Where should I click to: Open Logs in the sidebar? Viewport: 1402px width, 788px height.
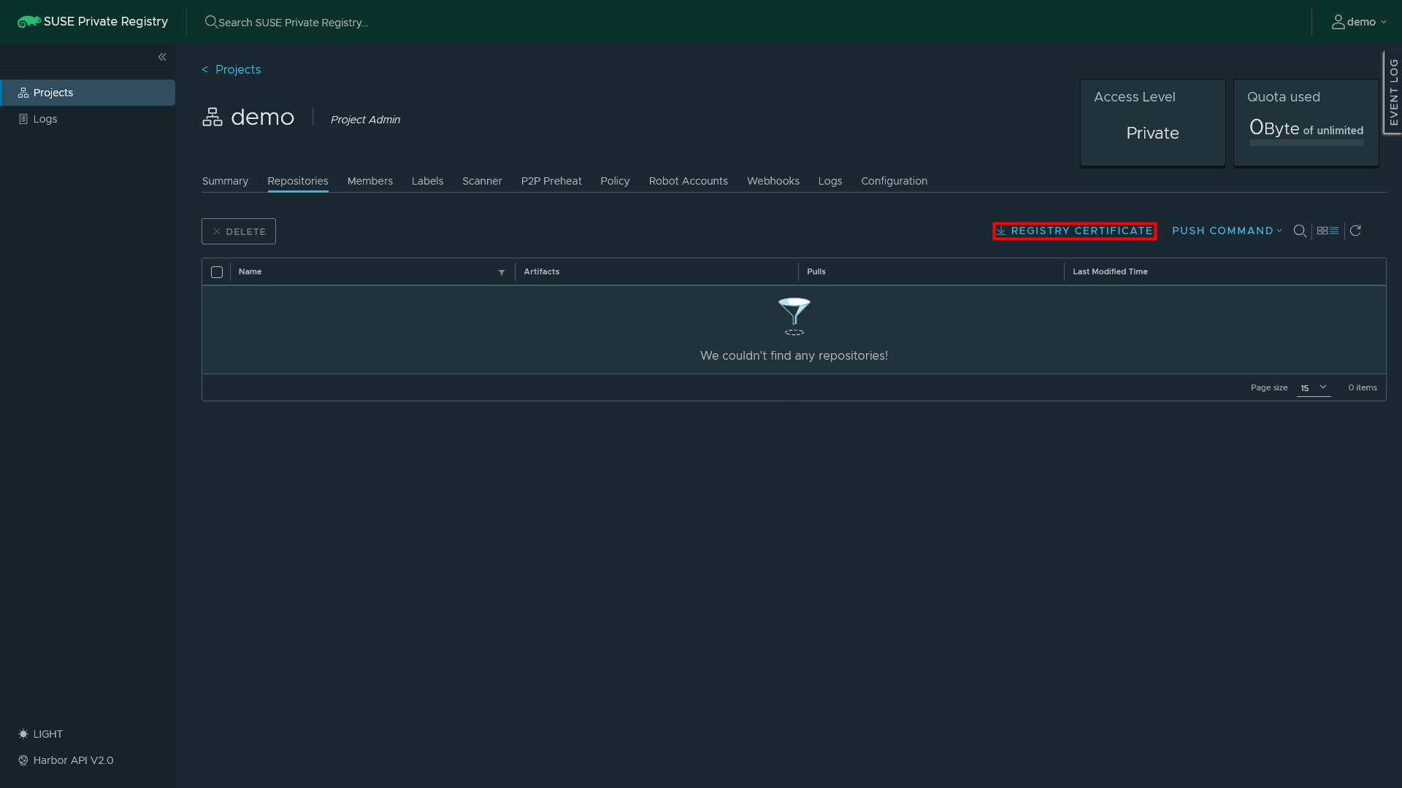point(88,119)
